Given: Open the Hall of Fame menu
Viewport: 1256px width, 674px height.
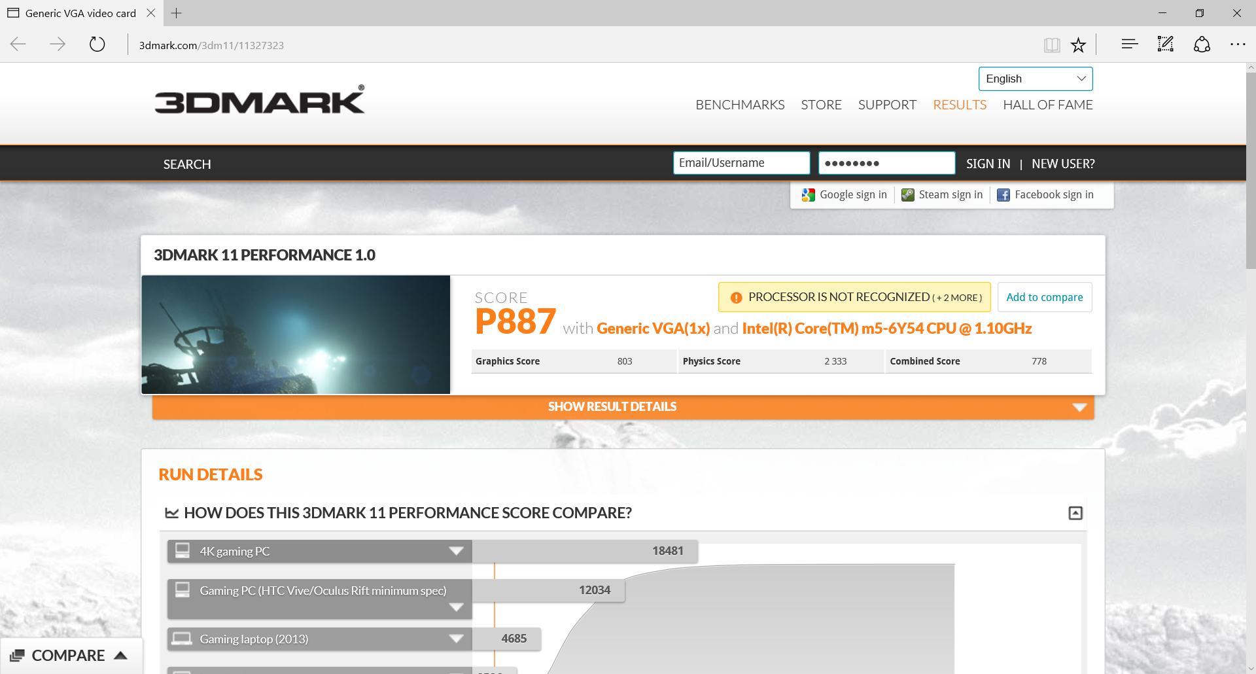Looking at the screenshot, I should 1047,105.
